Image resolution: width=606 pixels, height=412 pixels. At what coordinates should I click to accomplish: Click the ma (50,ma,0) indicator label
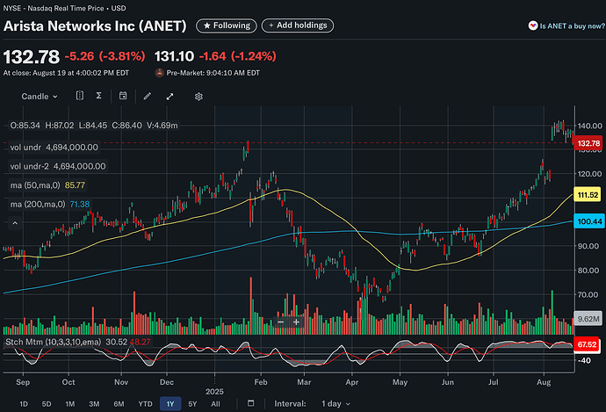tap(47, 185)
